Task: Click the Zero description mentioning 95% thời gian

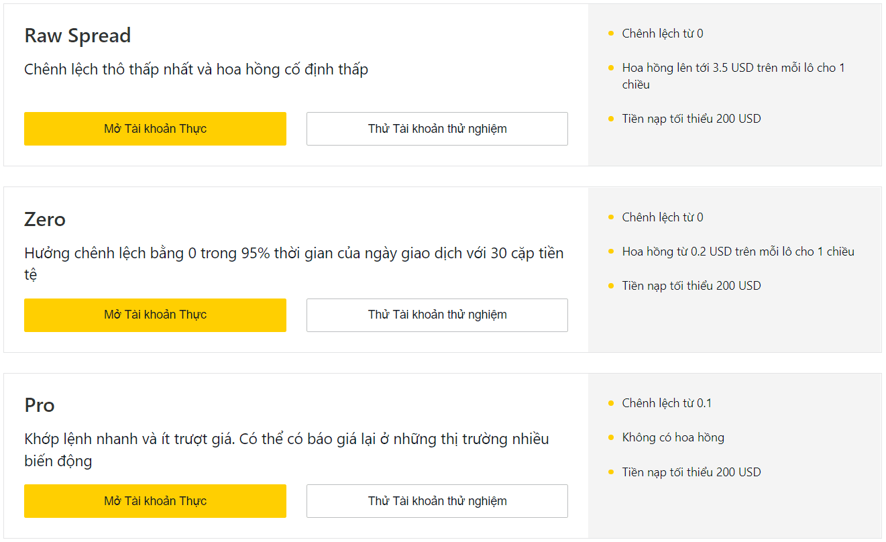Action: pos(294,264)
